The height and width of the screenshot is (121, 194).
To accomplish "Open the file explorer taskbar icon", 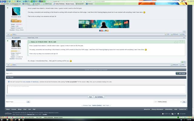I will (x=7, y=120).
